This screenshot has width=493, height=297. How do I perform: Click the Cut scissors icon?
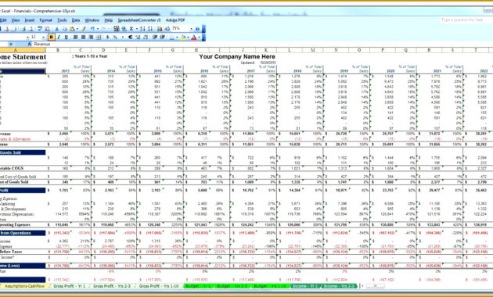click(57, 29)
